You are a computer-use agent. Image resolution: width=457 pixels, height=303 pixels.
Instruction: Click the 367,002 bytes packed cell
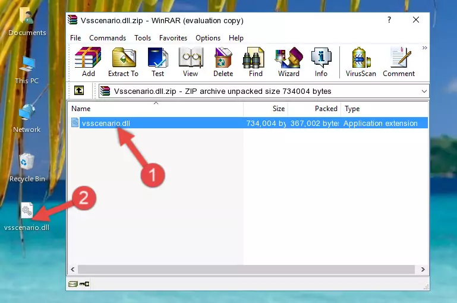click(x=314, y=123)
